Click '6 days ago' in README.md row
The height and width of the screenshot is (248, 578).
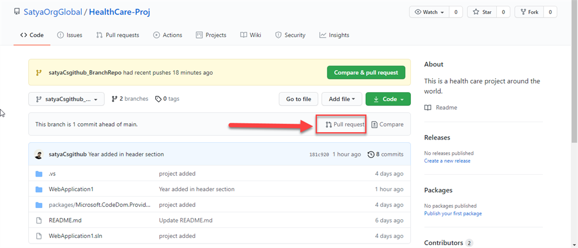389,220
